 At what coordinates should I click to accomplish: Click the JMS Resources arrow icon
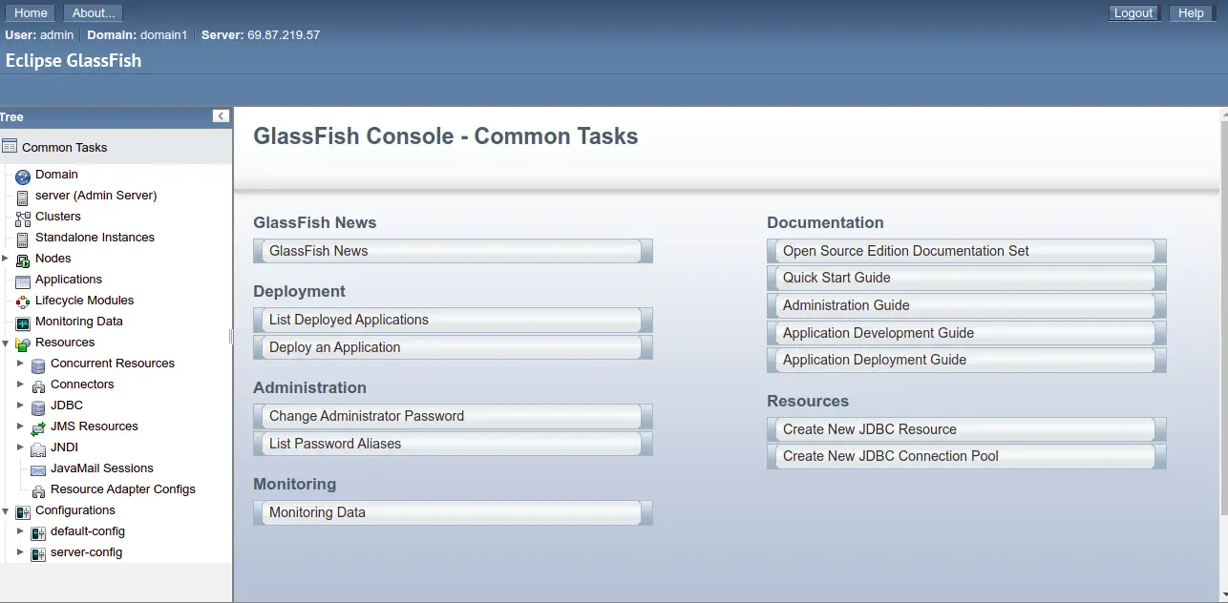pyautogui.click(x=38, y=427)
